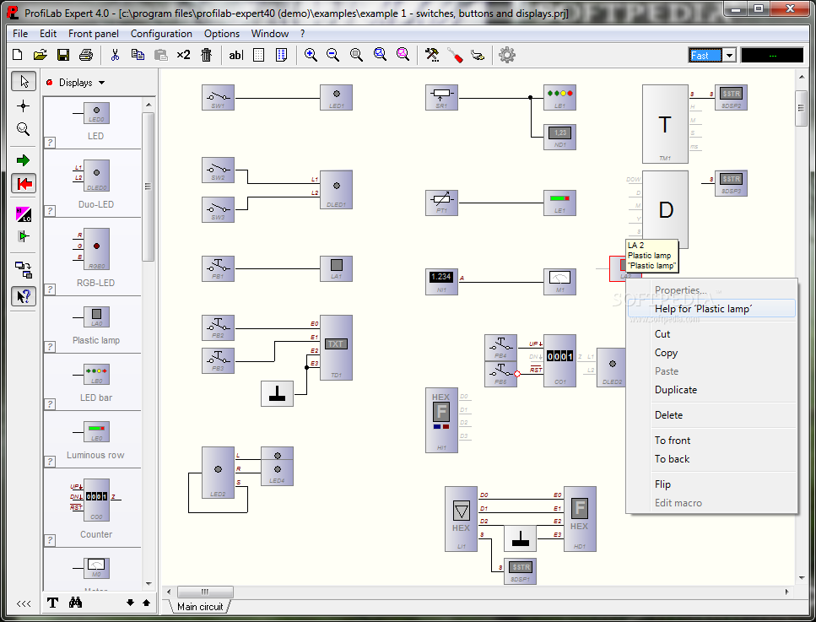Select the crosshair connection tool
This screenshot has width=816, height=622.
[x=23, y=106]
